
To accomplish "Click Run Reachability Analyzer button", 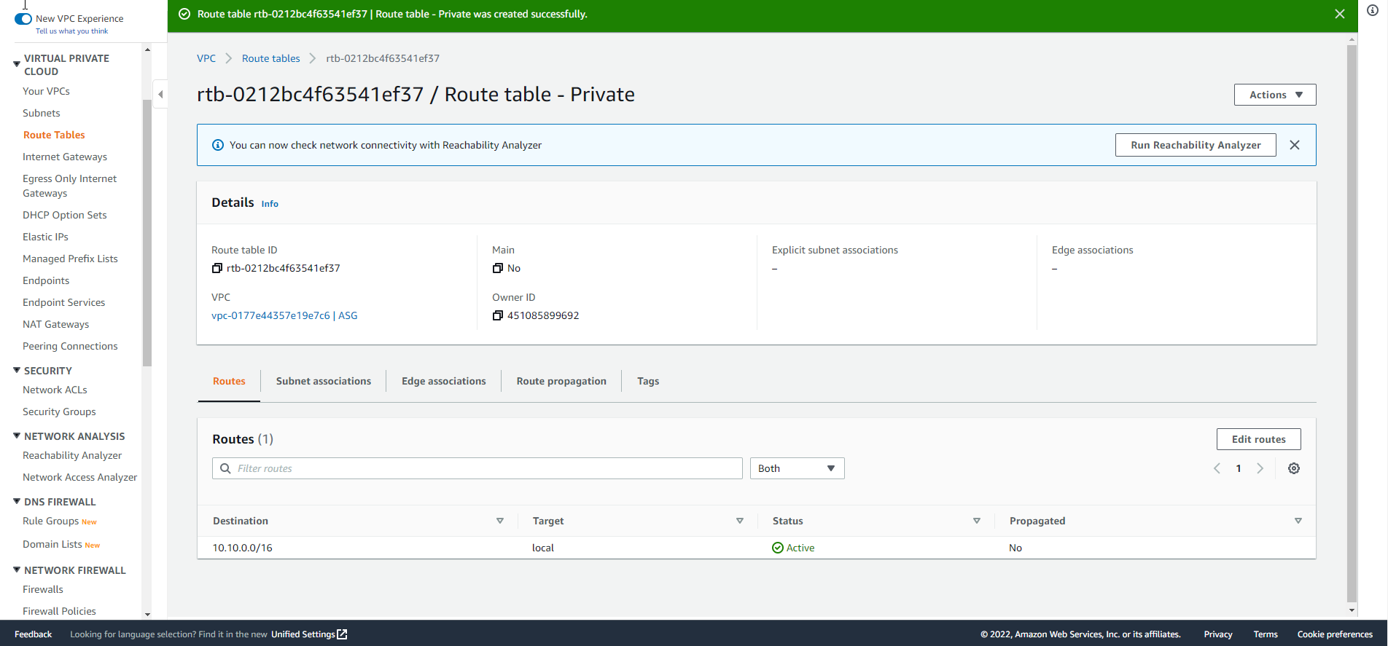I will click(1196, 145).
